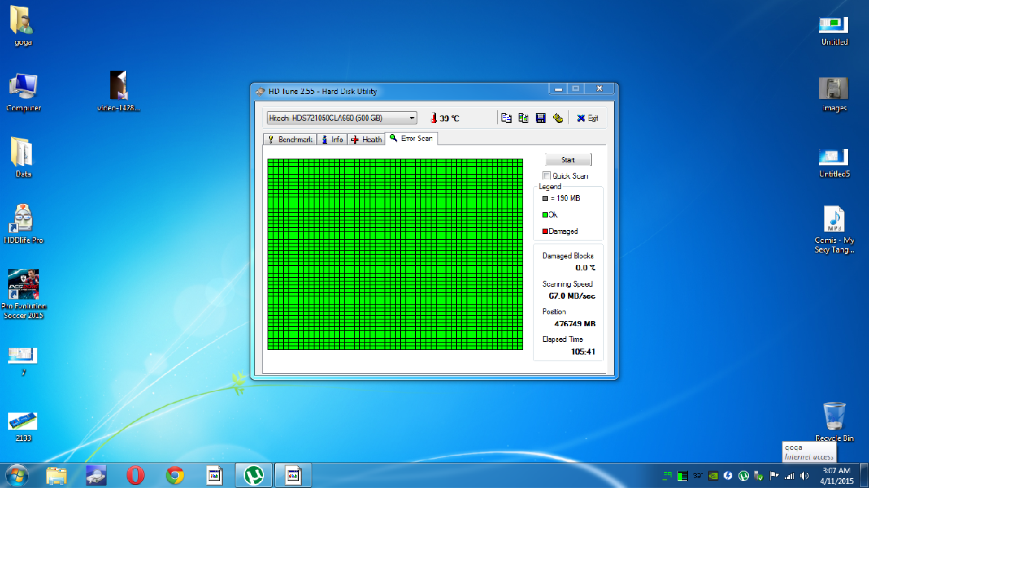Click the green error scan block grid
Image resolution: width=1018 pixels, height=572 pixels.
pos(395,253)
